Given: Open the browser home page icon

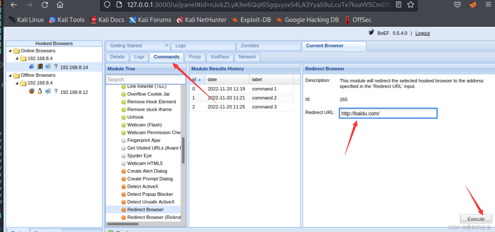Looking at the screenshot, I should [x=60, y=5].
